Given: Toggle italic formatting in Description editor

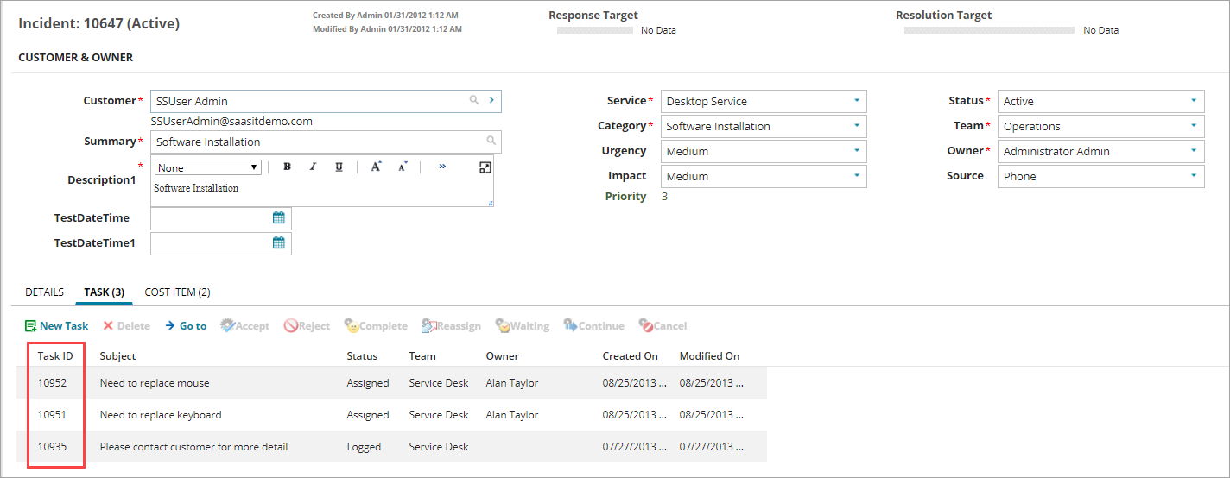Looking at the screenshot, I should [313, 167].
